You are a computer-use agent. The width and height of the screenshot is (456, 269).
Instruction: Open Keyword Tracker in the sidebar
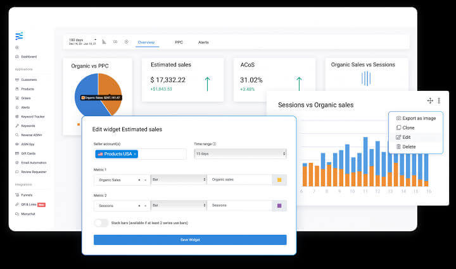[x=30, y=117]
